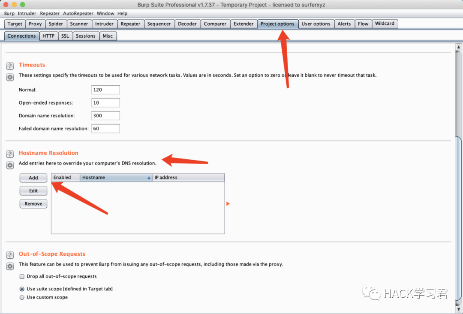Open the Repeater menu in menu bar
The image size is (463, 314).
coord(50,13)
